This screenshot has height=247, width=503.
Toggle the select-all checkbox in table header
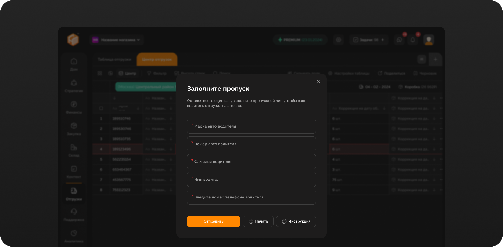101,108
